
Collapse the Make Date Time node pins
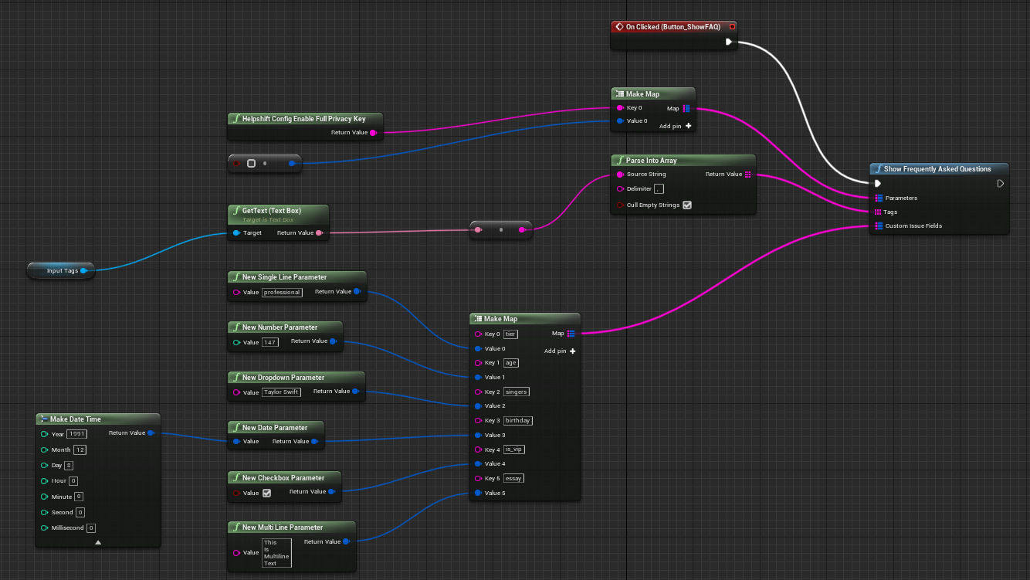tap(98, 542)
